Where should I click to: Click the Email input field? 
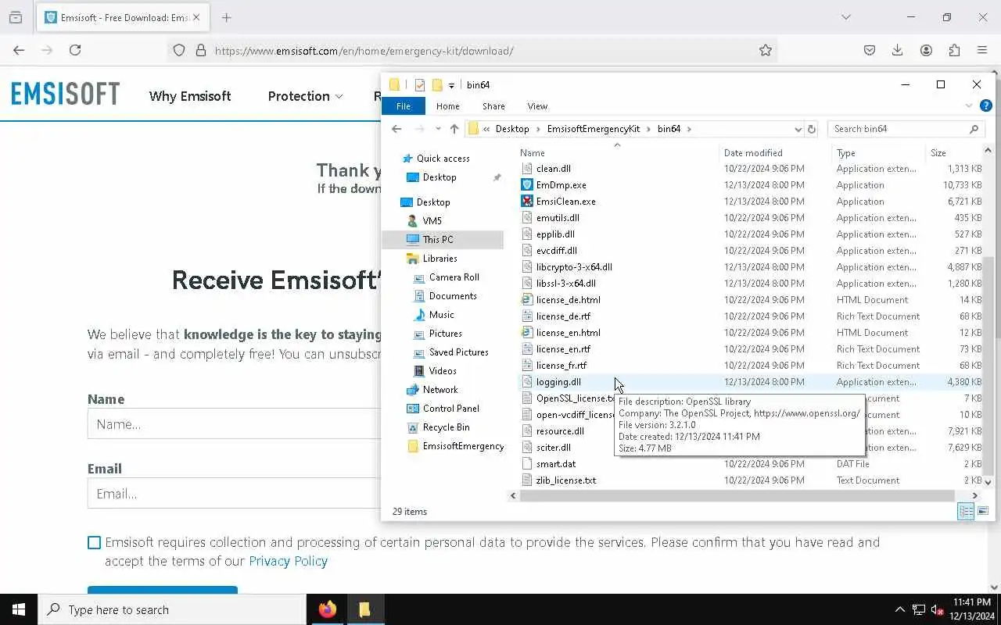[235, 494]
